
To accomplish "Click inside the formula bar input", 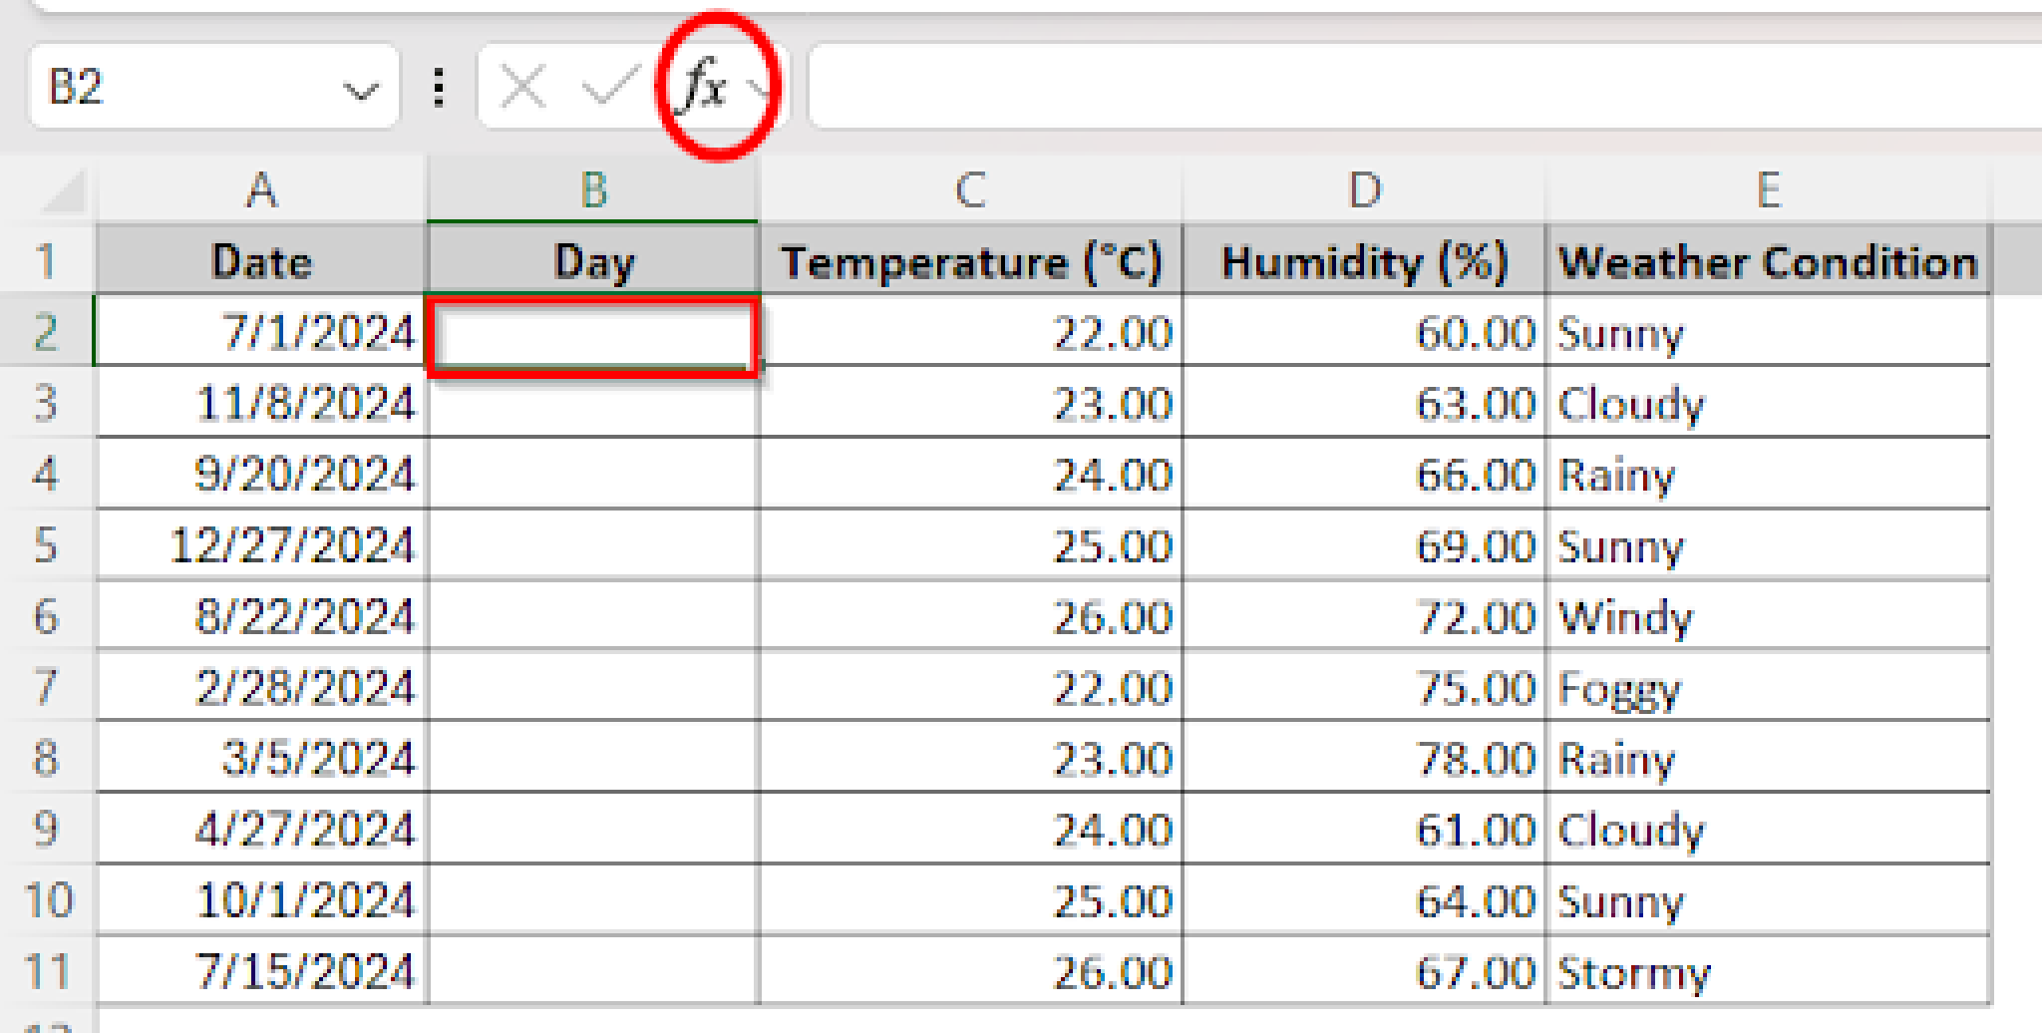I will (x=1396, y=88).
